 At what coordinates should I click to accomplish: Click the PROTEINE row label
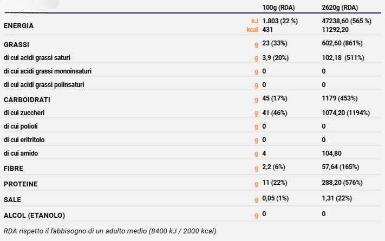21,184
